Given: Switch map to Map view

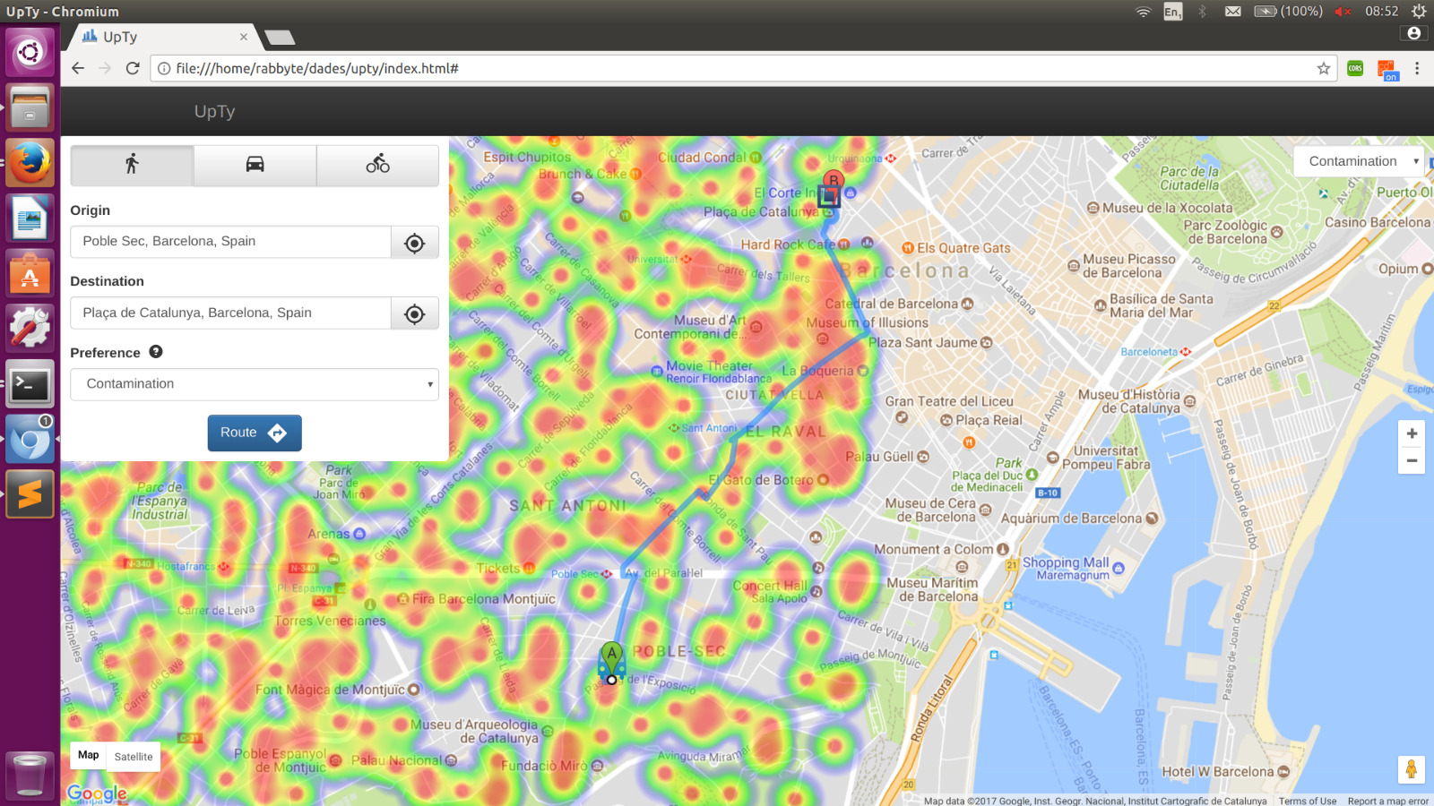Looking at the screenshot, I should click(x=89, y=756).
